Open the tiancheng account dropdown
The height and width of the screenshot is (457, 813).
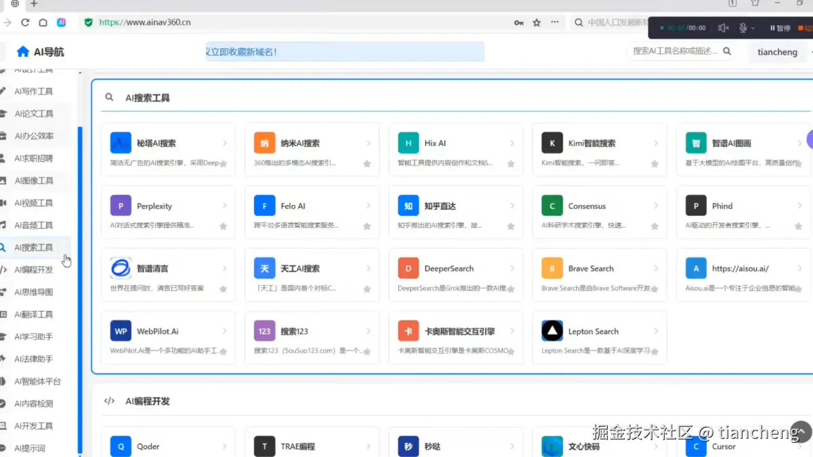777,51
